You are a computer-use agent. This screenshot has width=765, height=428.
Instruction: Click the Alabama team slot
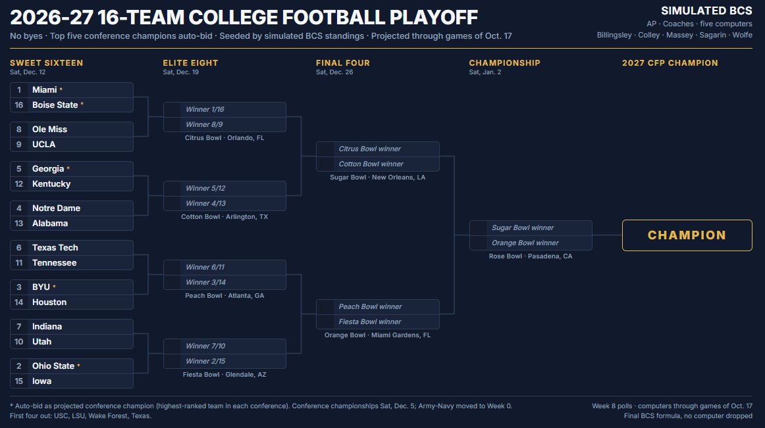click(x=72, y=224)
